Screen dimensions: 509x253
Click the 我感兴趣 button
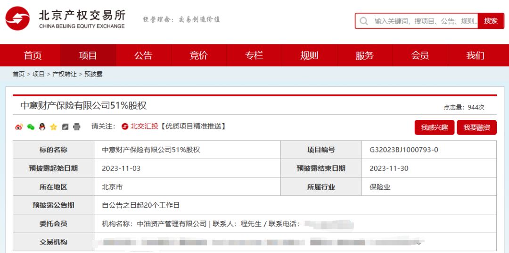(435, 127)
